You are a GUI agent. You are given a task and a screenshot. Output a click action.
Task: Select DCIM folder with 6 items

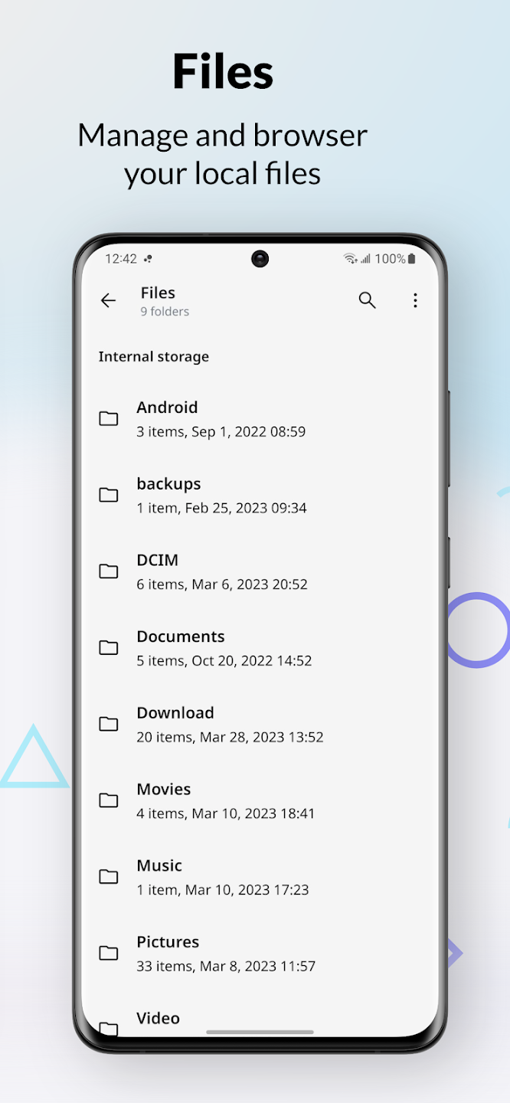pyautogui.click(x=260, y=571)
